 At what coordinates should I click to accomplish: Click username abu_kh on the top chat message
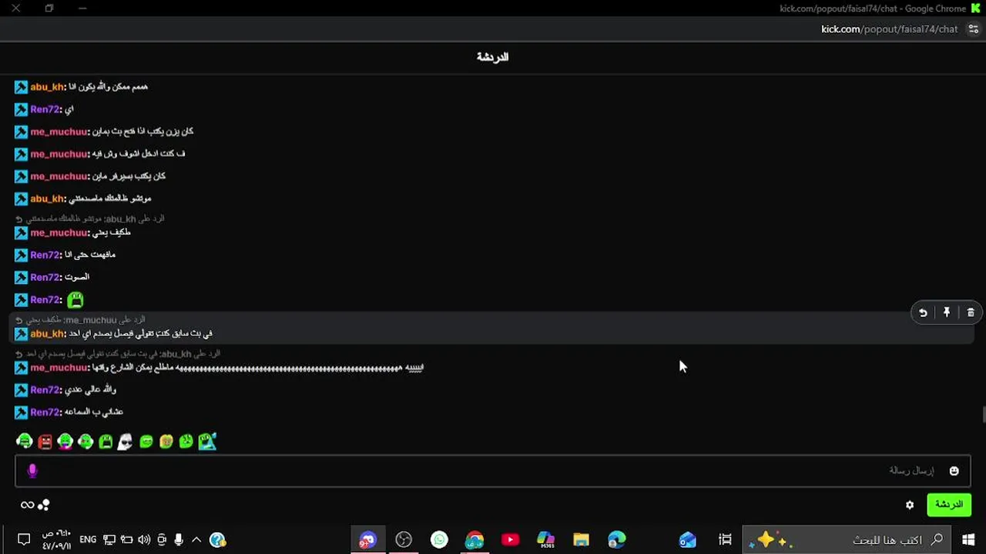point(47,87)
